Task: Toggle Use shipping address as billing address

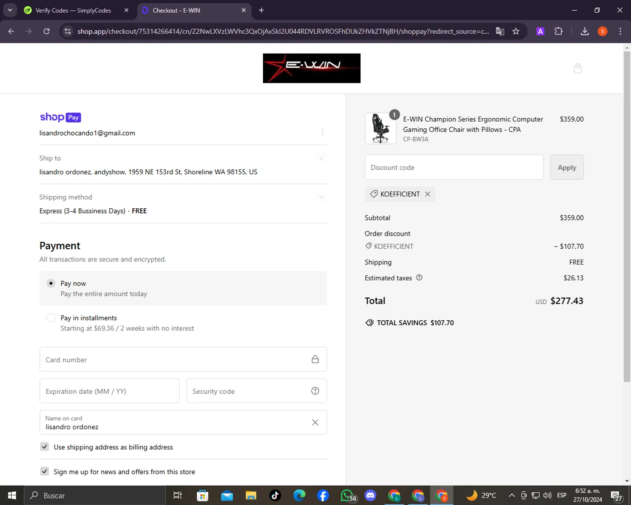Action: 45,447
